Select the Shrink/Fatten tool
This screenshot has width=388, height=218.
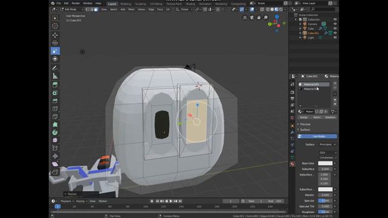click(55, 156)
